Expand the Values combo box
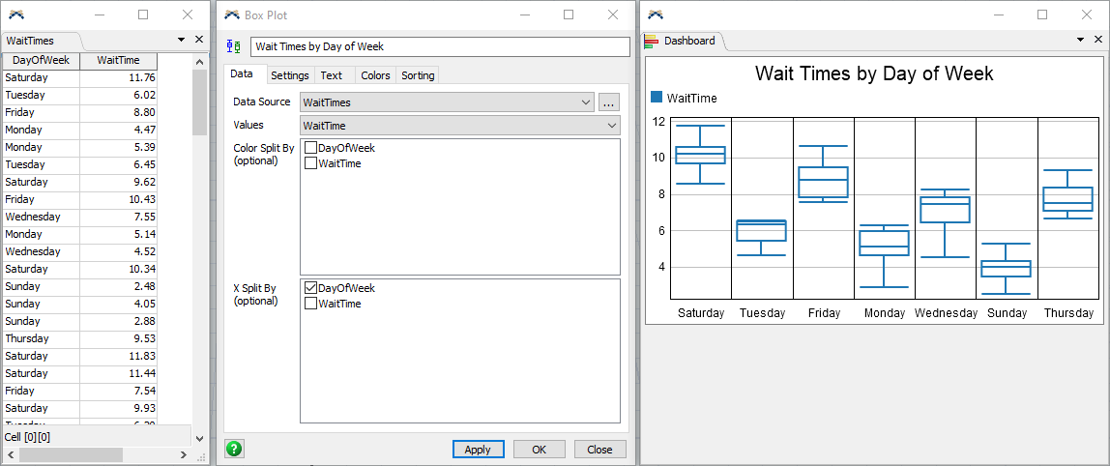The height and width of the screenshot is (466, 1110). [x=611, y=126]
